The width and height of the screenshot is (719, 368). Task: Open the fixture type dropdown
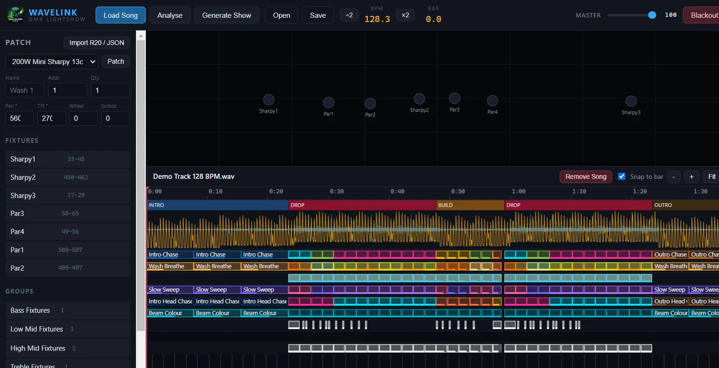52,62
